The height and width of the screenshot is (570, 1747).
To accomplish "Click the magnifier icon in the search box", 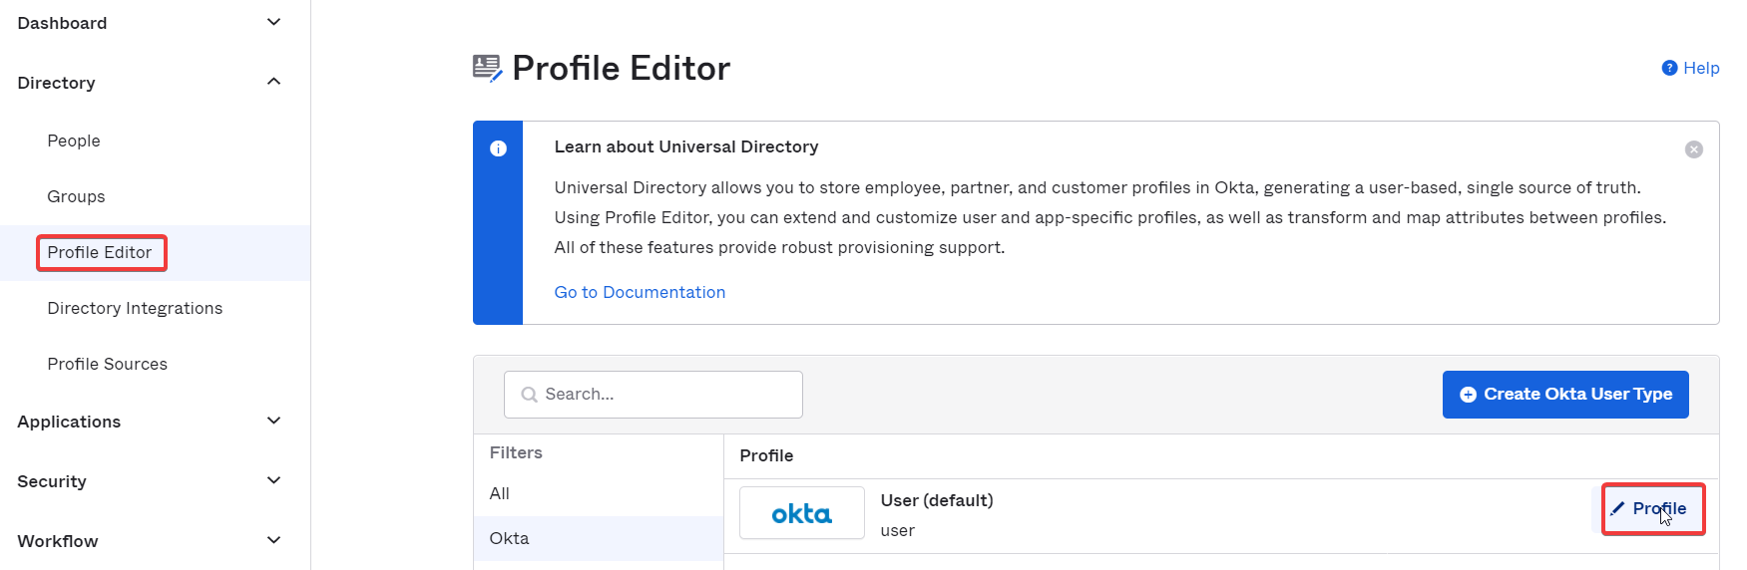I will point(530,395).
